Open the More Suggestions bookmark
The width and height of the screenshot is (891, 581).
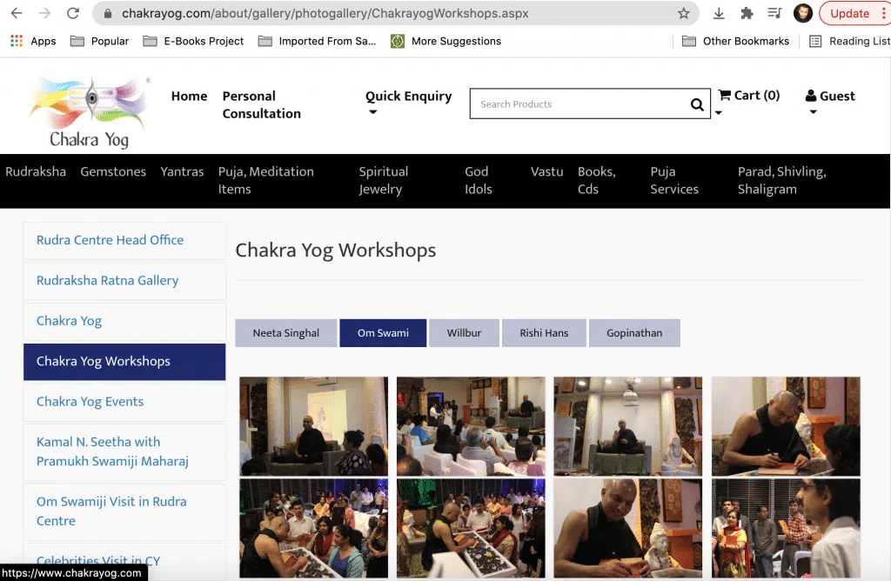pyautogui.click(x=446, y=41)
